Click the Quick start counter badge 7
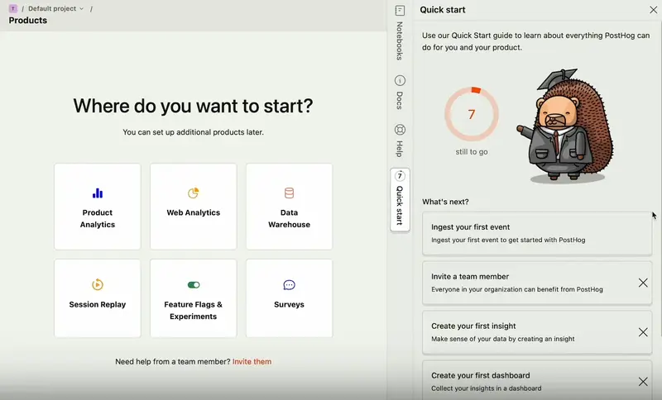662x400 pixels. click(400, 176)
